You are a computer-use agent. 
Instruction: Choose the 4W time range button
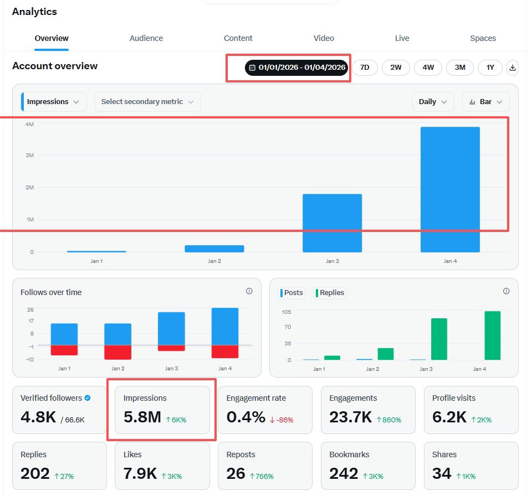pos(428,68)
